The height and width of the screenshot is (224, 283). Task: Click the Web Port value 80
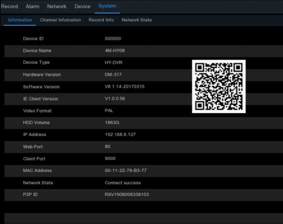pos(107,146)
